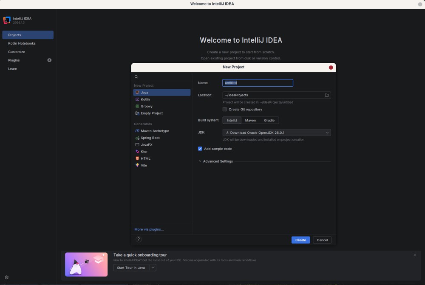Open the Projects tab in sidebar
Screen dimensions: 425x285
28,35
